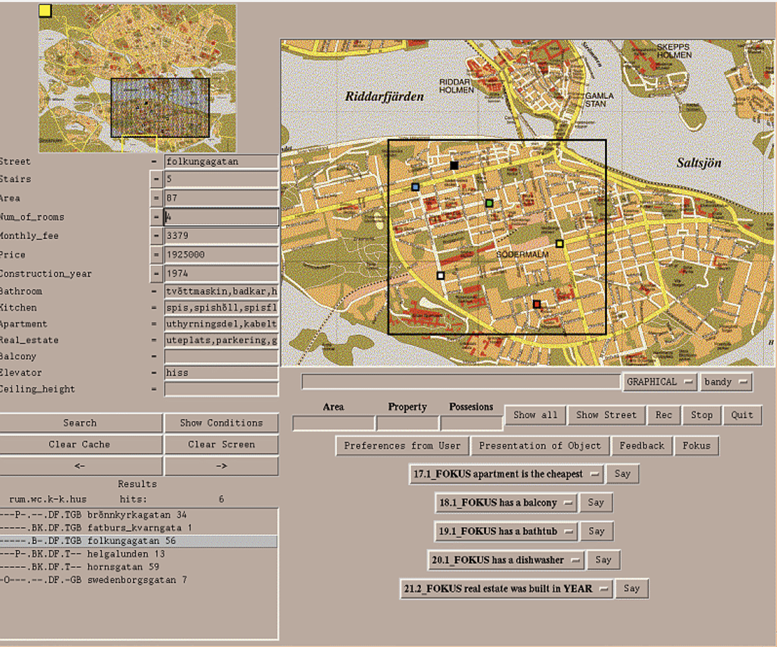Click the yellow swatch in the top-left corner

coord(45,10)
